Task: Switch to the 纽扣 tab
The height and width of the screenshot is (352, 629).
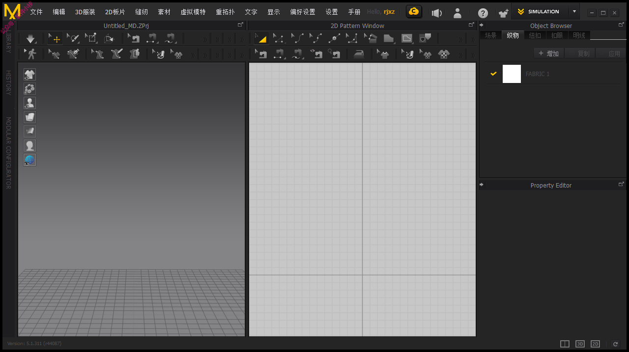Action: (535, 35)
